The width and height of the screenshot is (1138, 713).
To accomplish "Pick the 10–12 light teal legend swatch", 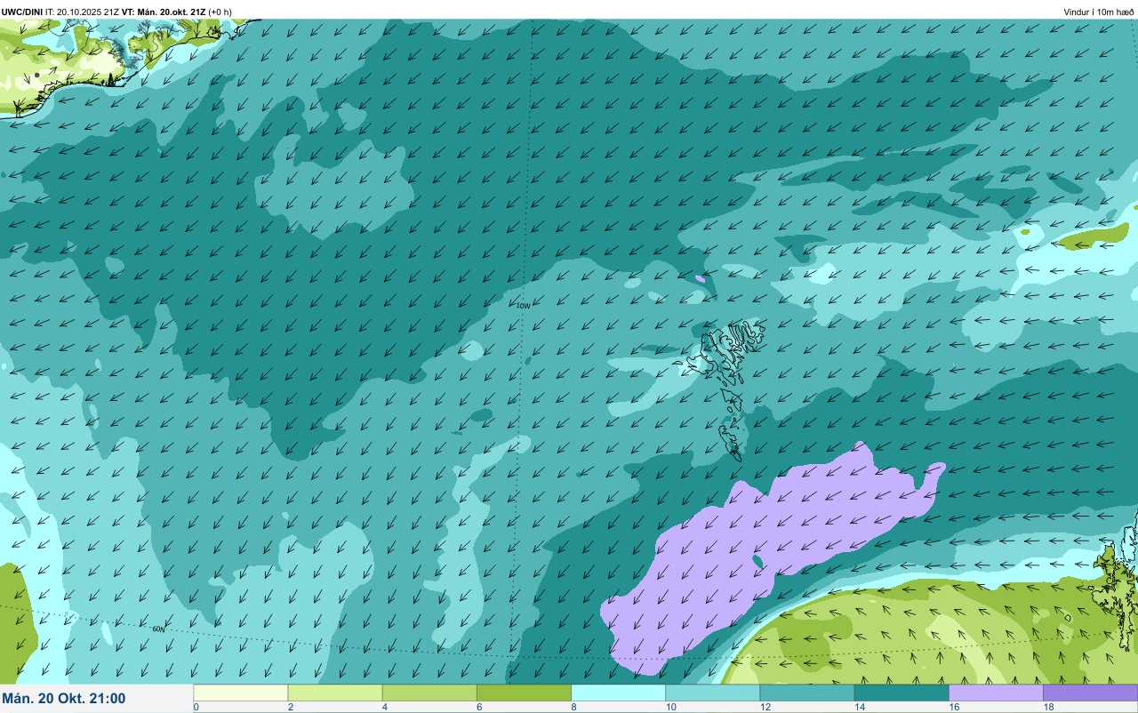I will (x=712, y=693).
